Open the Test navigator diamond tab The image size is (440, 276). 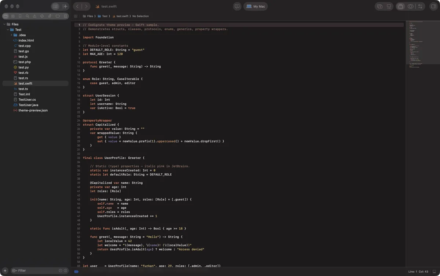point(42,16)
